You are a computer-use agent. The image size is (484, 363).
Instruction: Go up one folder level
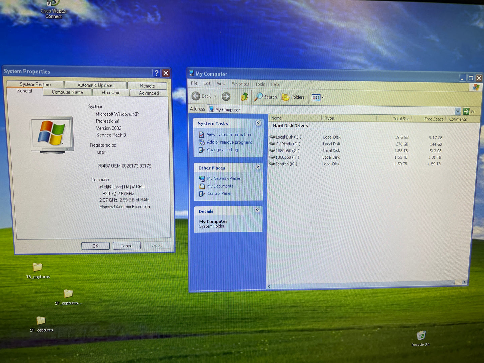point(245,97)
